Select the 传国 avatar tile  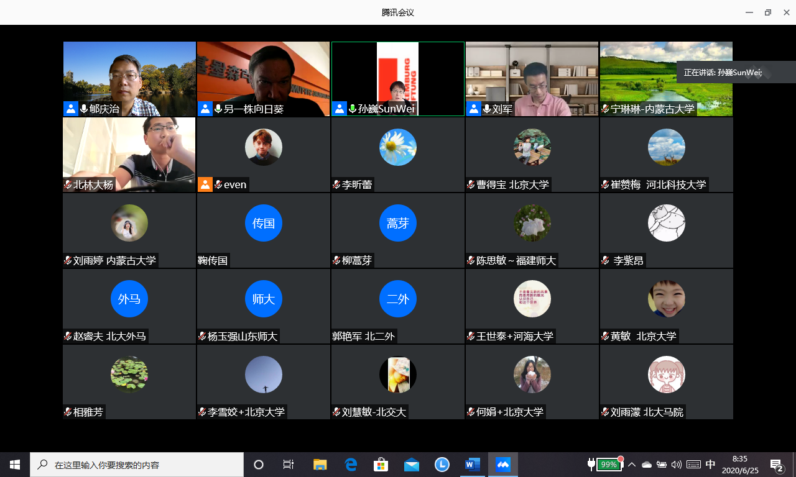tap(263, 223)
